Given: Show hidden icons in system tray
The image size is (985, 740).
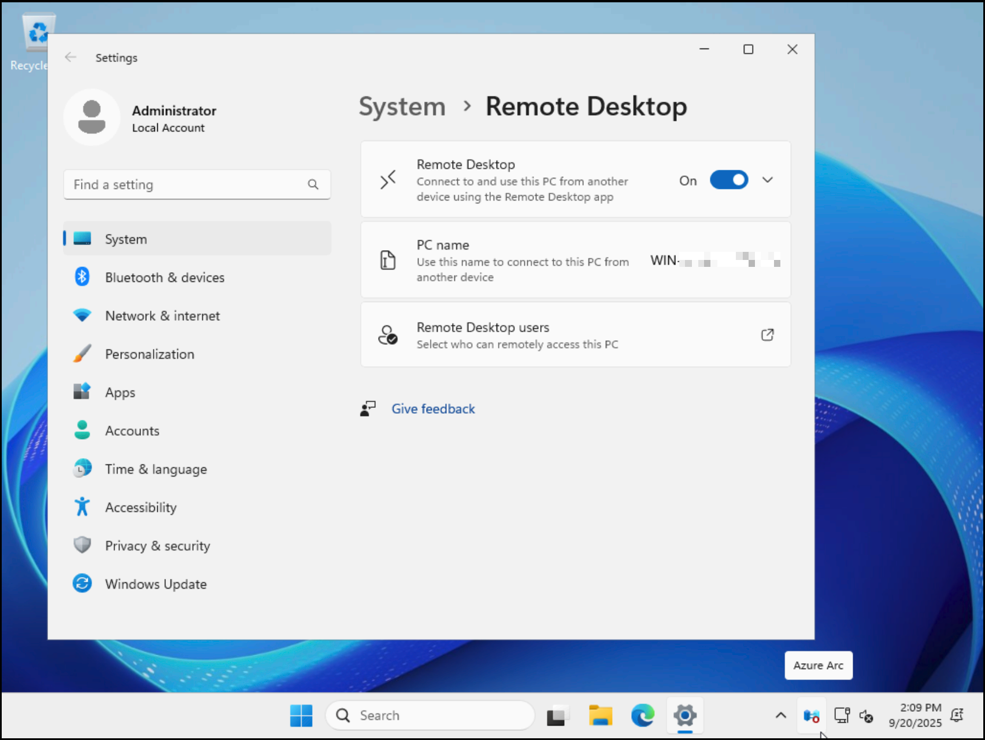Looking at the screenshot, I should click(780, 716).
